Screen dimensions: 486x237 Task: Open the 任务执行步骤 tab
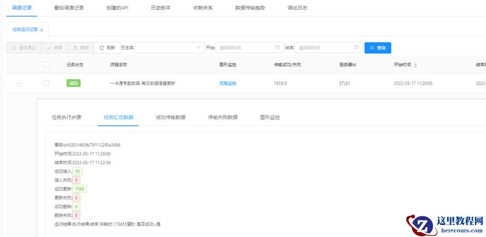[x=66, y=117]
